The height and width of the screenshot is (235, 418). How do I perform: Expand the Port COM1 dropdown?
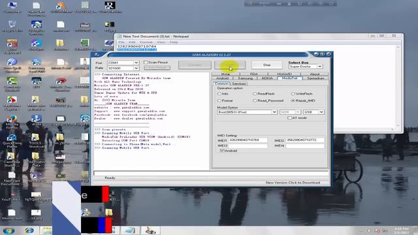[x=137, y=63]
